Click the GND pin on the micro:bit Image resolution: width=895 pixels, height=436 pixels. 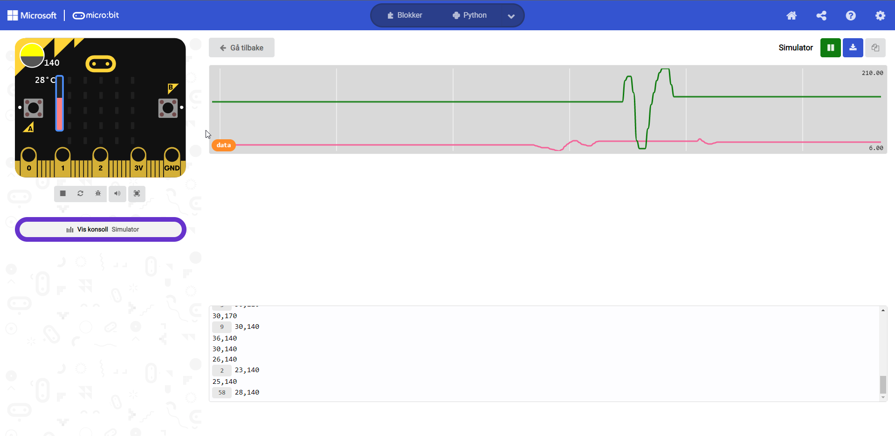click(172, 162)
